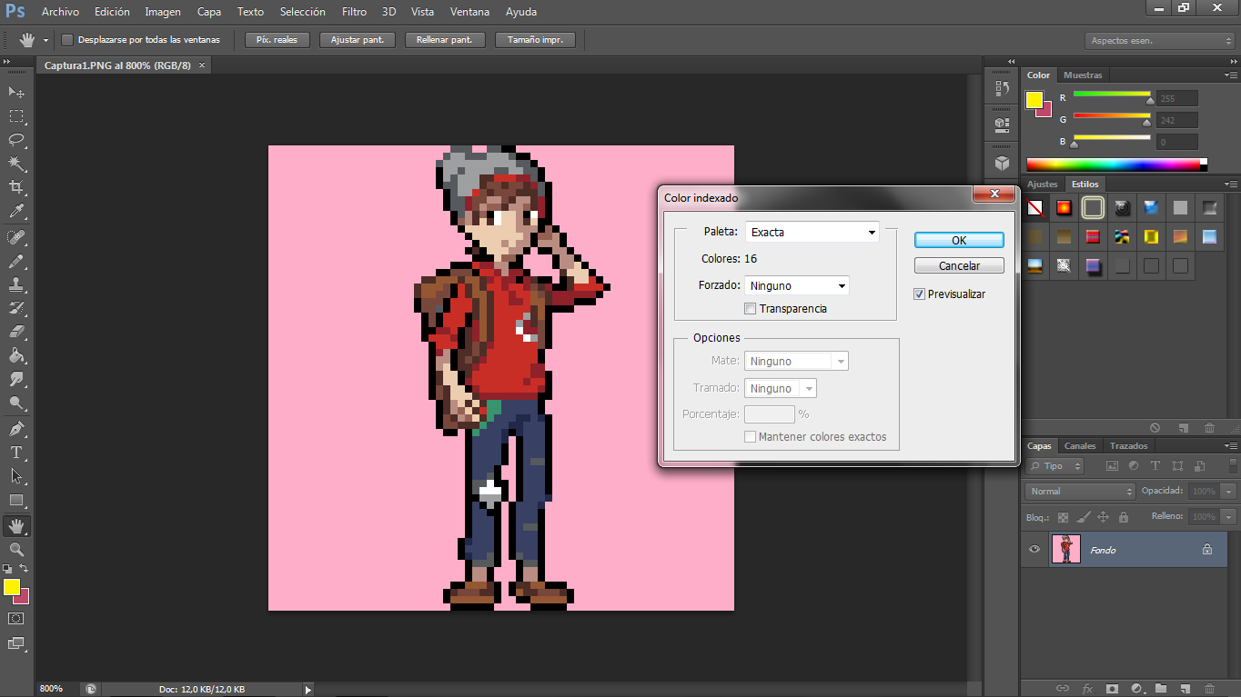Confirm the dialog with OK
The height and width of the screenshot is (697, 1241).
tap(959, 241)
